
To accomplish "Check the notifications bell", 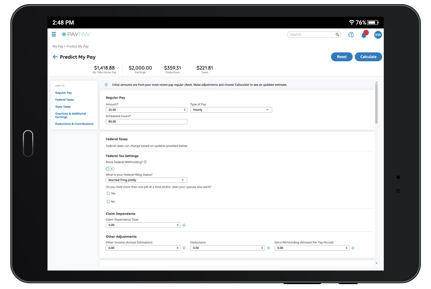I will pos(363,35).
